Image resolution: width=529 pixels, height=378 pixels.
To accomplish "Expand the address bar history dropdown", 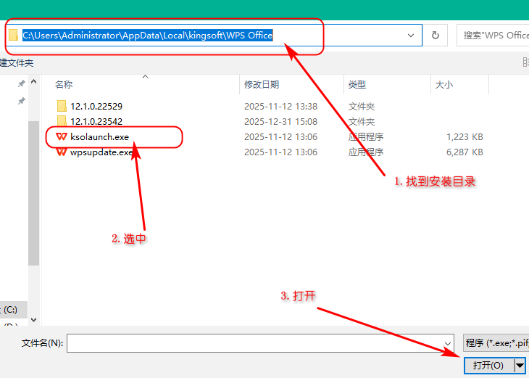I will pos(412,35).
